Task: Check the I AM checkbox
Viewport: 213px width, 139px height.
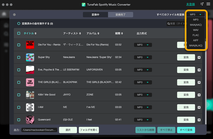Action: (x=19, y=107)
